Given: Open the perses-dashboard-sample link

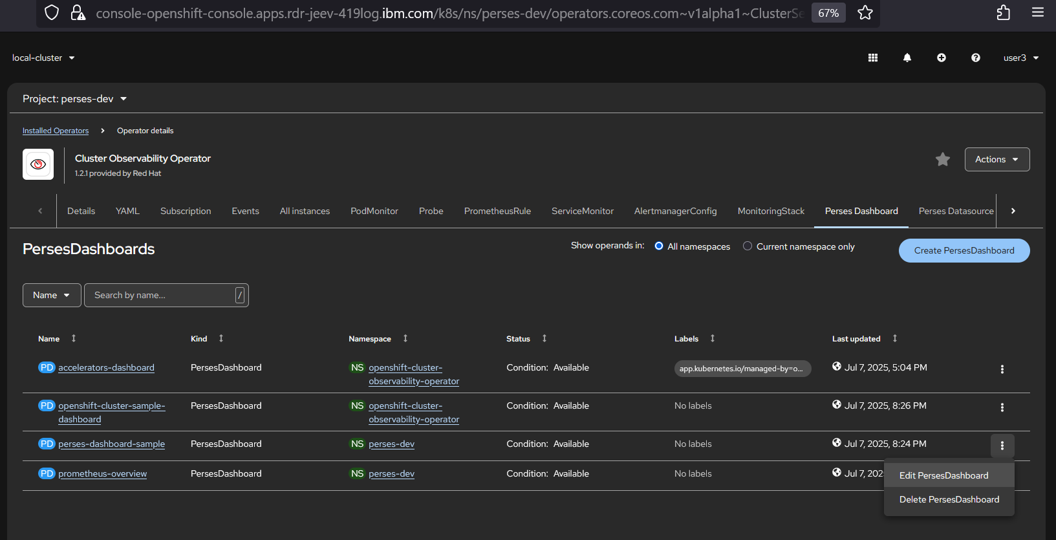Looking at the screenshot, I should tap(111, 444).
